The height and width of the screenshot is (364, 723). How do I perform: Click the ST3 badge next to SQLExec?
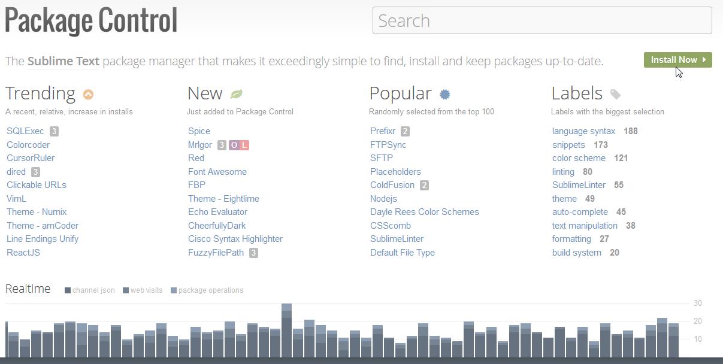pos(54,131)
